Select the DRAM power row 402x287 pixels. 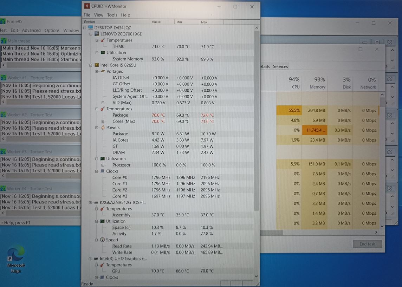168,153
